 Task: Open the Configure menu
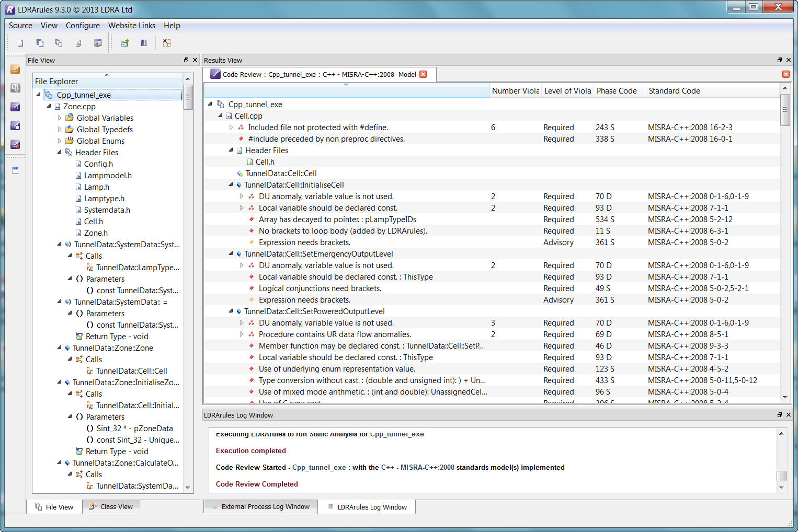click(x=83, y=26)
